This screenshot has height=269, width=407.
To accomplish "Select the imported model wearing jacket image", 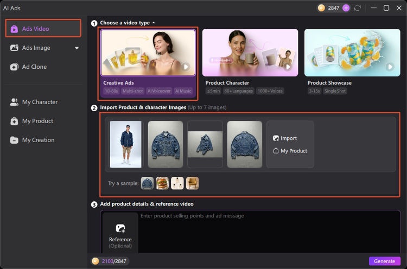I will (126, 144).
